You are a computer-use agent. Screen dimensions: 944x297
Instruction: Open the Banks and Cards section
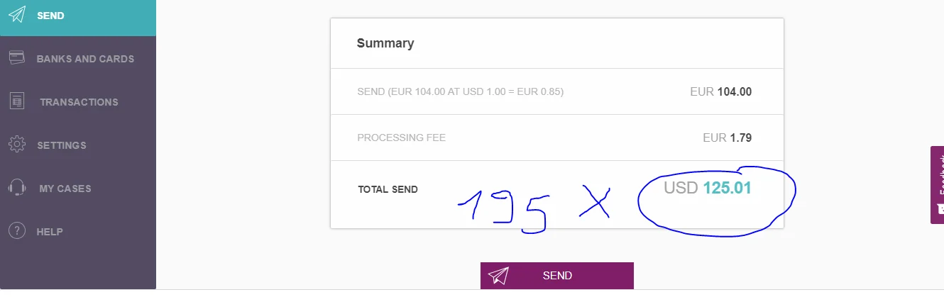85,59
